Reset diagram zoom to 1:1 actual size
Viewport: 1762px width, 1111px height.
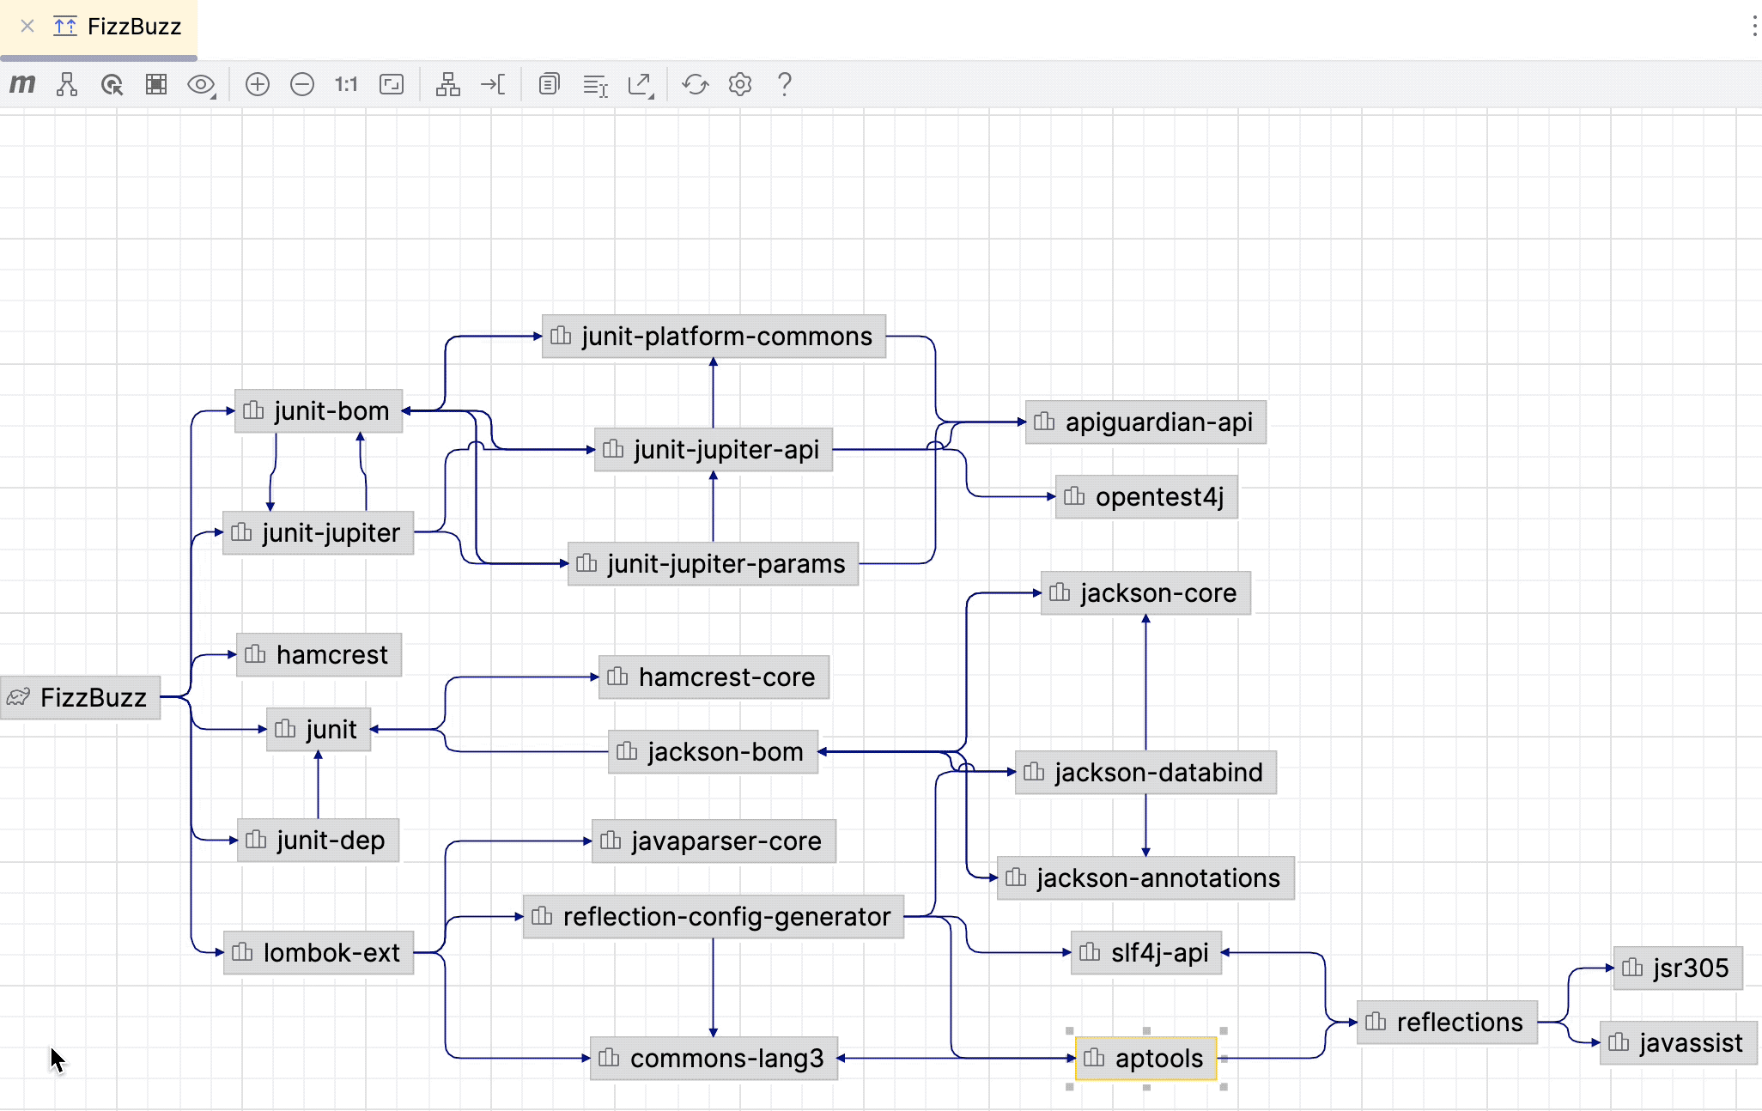346,84
